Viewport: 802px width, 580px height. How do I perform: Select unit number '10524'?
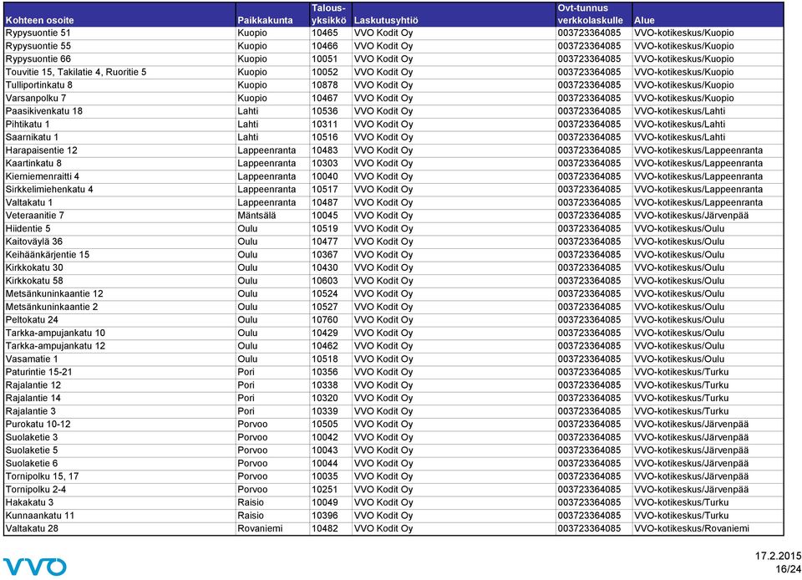pyautogui.click(x=325, y=293)
